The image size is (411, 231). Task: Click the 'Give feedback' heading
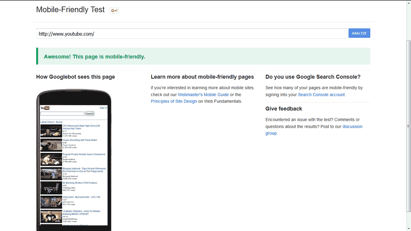click(x=284, y=109)
